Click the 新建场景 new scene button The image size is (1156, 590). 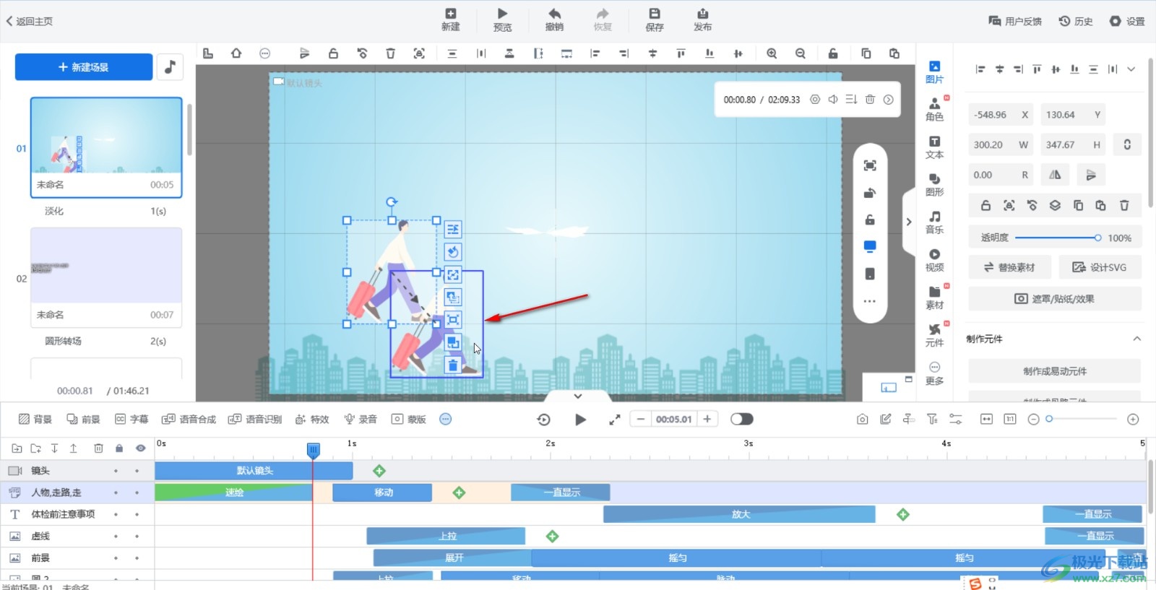coord(84,66)
